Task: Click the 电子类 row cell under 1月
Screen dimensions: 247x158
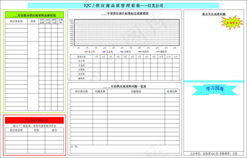Action: (97, 61)
